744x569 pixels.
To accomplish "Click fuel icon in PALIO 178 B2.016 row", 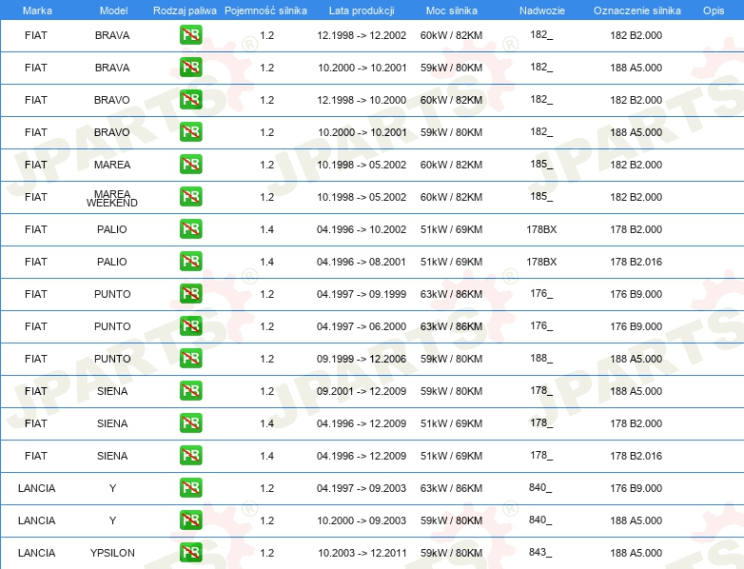I will [x=190, y=262].
